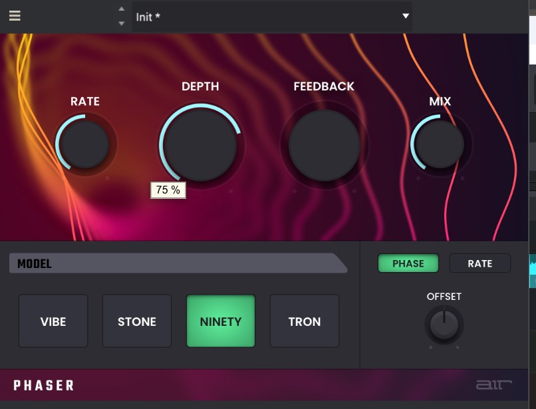This screenshot has height=409, width=536.
Task: Select the TRON phaser model
Action: 305,321
